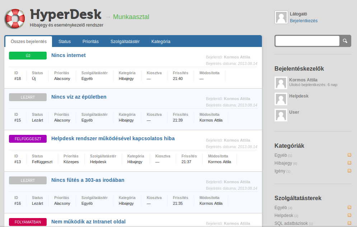Select the Szolgáltatástér tab
Viewport: 357px width, 227px height.
125,42
